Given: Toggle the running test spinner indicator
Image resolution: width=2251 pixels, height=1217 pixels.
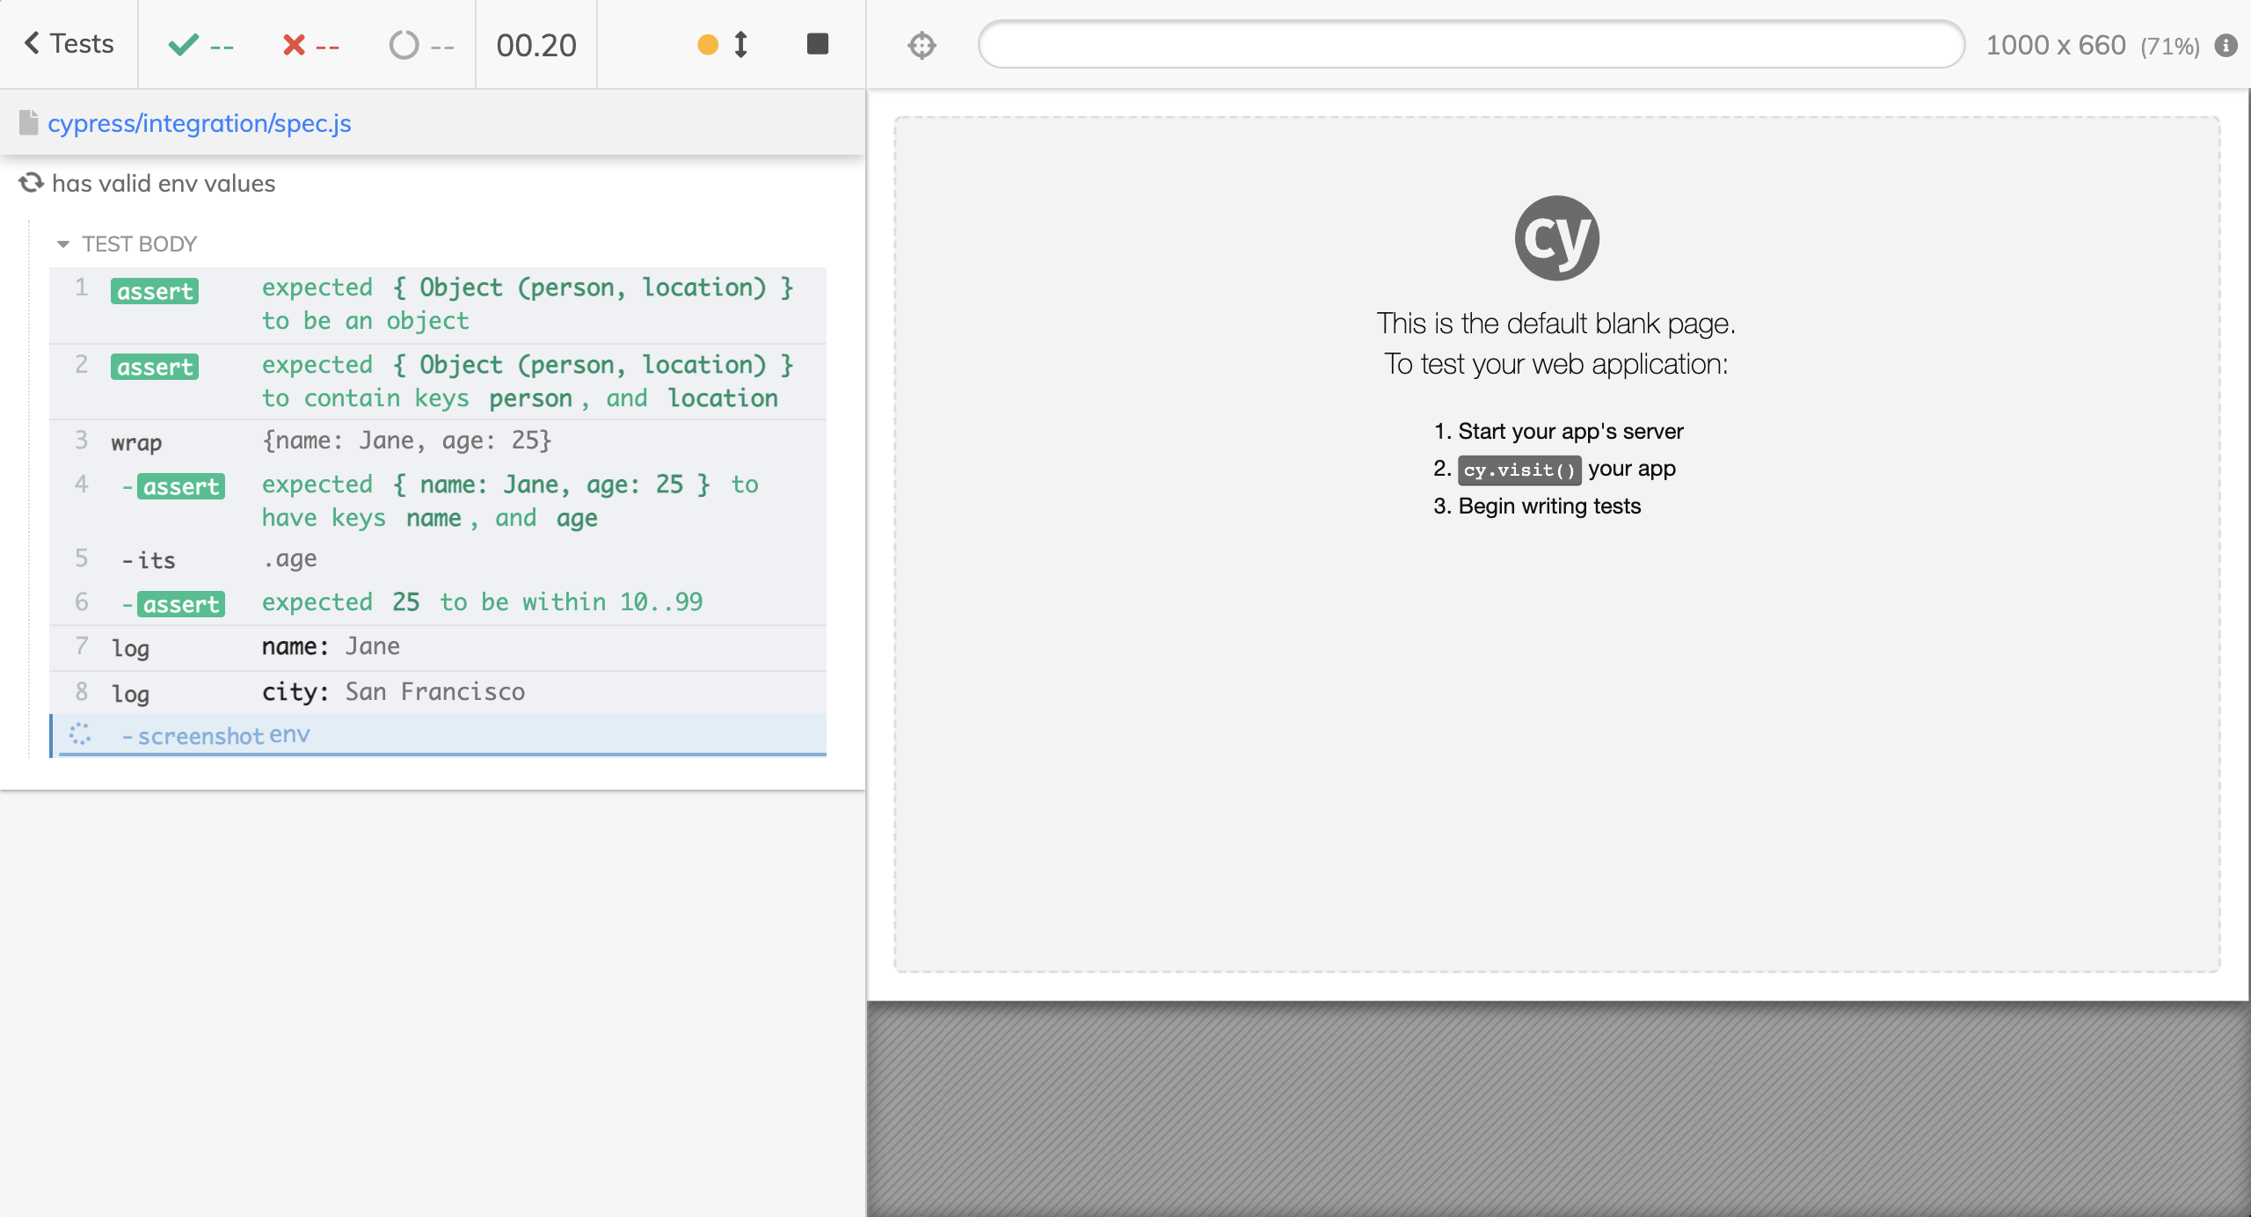Looking at the screenshot, I should [x=404, y=45].
